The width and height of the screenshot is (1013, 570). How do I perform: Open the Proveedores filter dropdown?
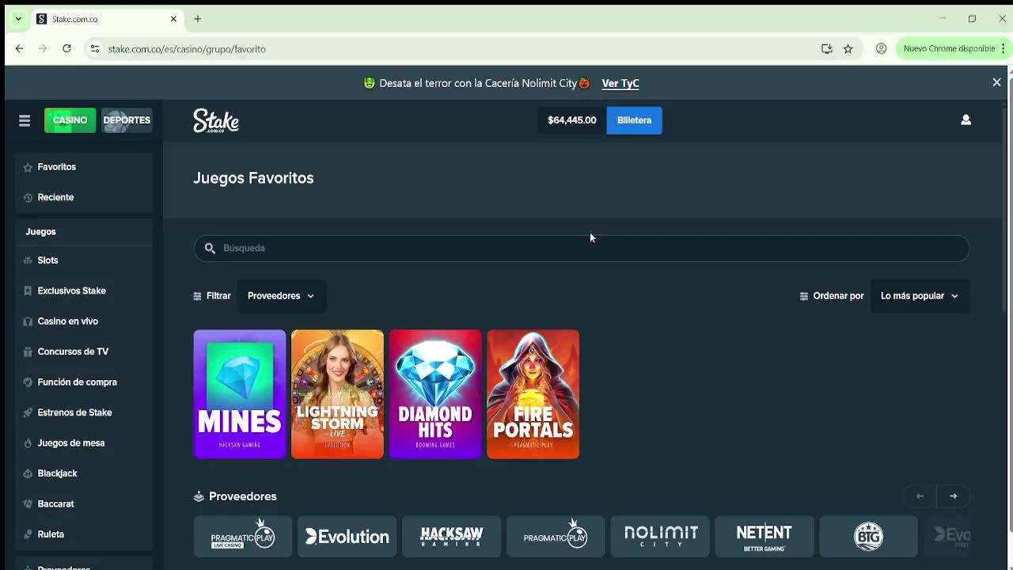coord(281,296)
